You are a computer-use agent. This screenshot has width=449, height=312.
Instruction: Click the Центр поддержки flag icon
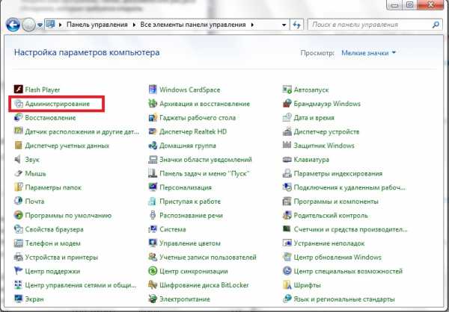tap(18, 271)
